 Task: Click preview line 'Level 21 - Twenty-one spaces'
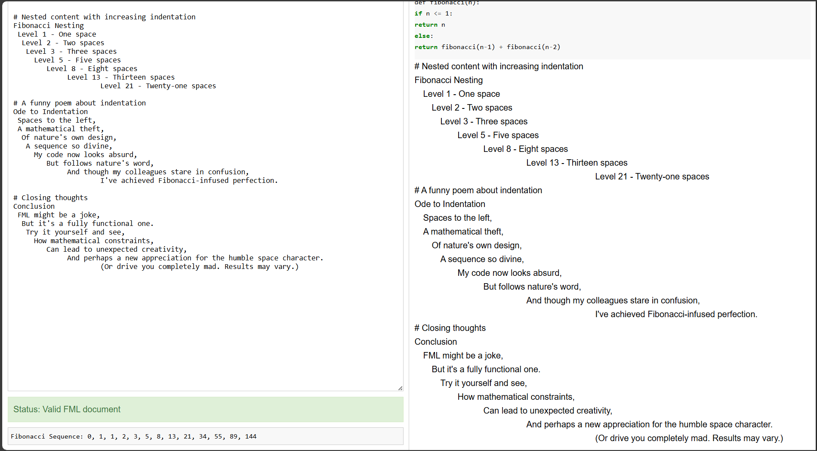click(x=652, y=176)
